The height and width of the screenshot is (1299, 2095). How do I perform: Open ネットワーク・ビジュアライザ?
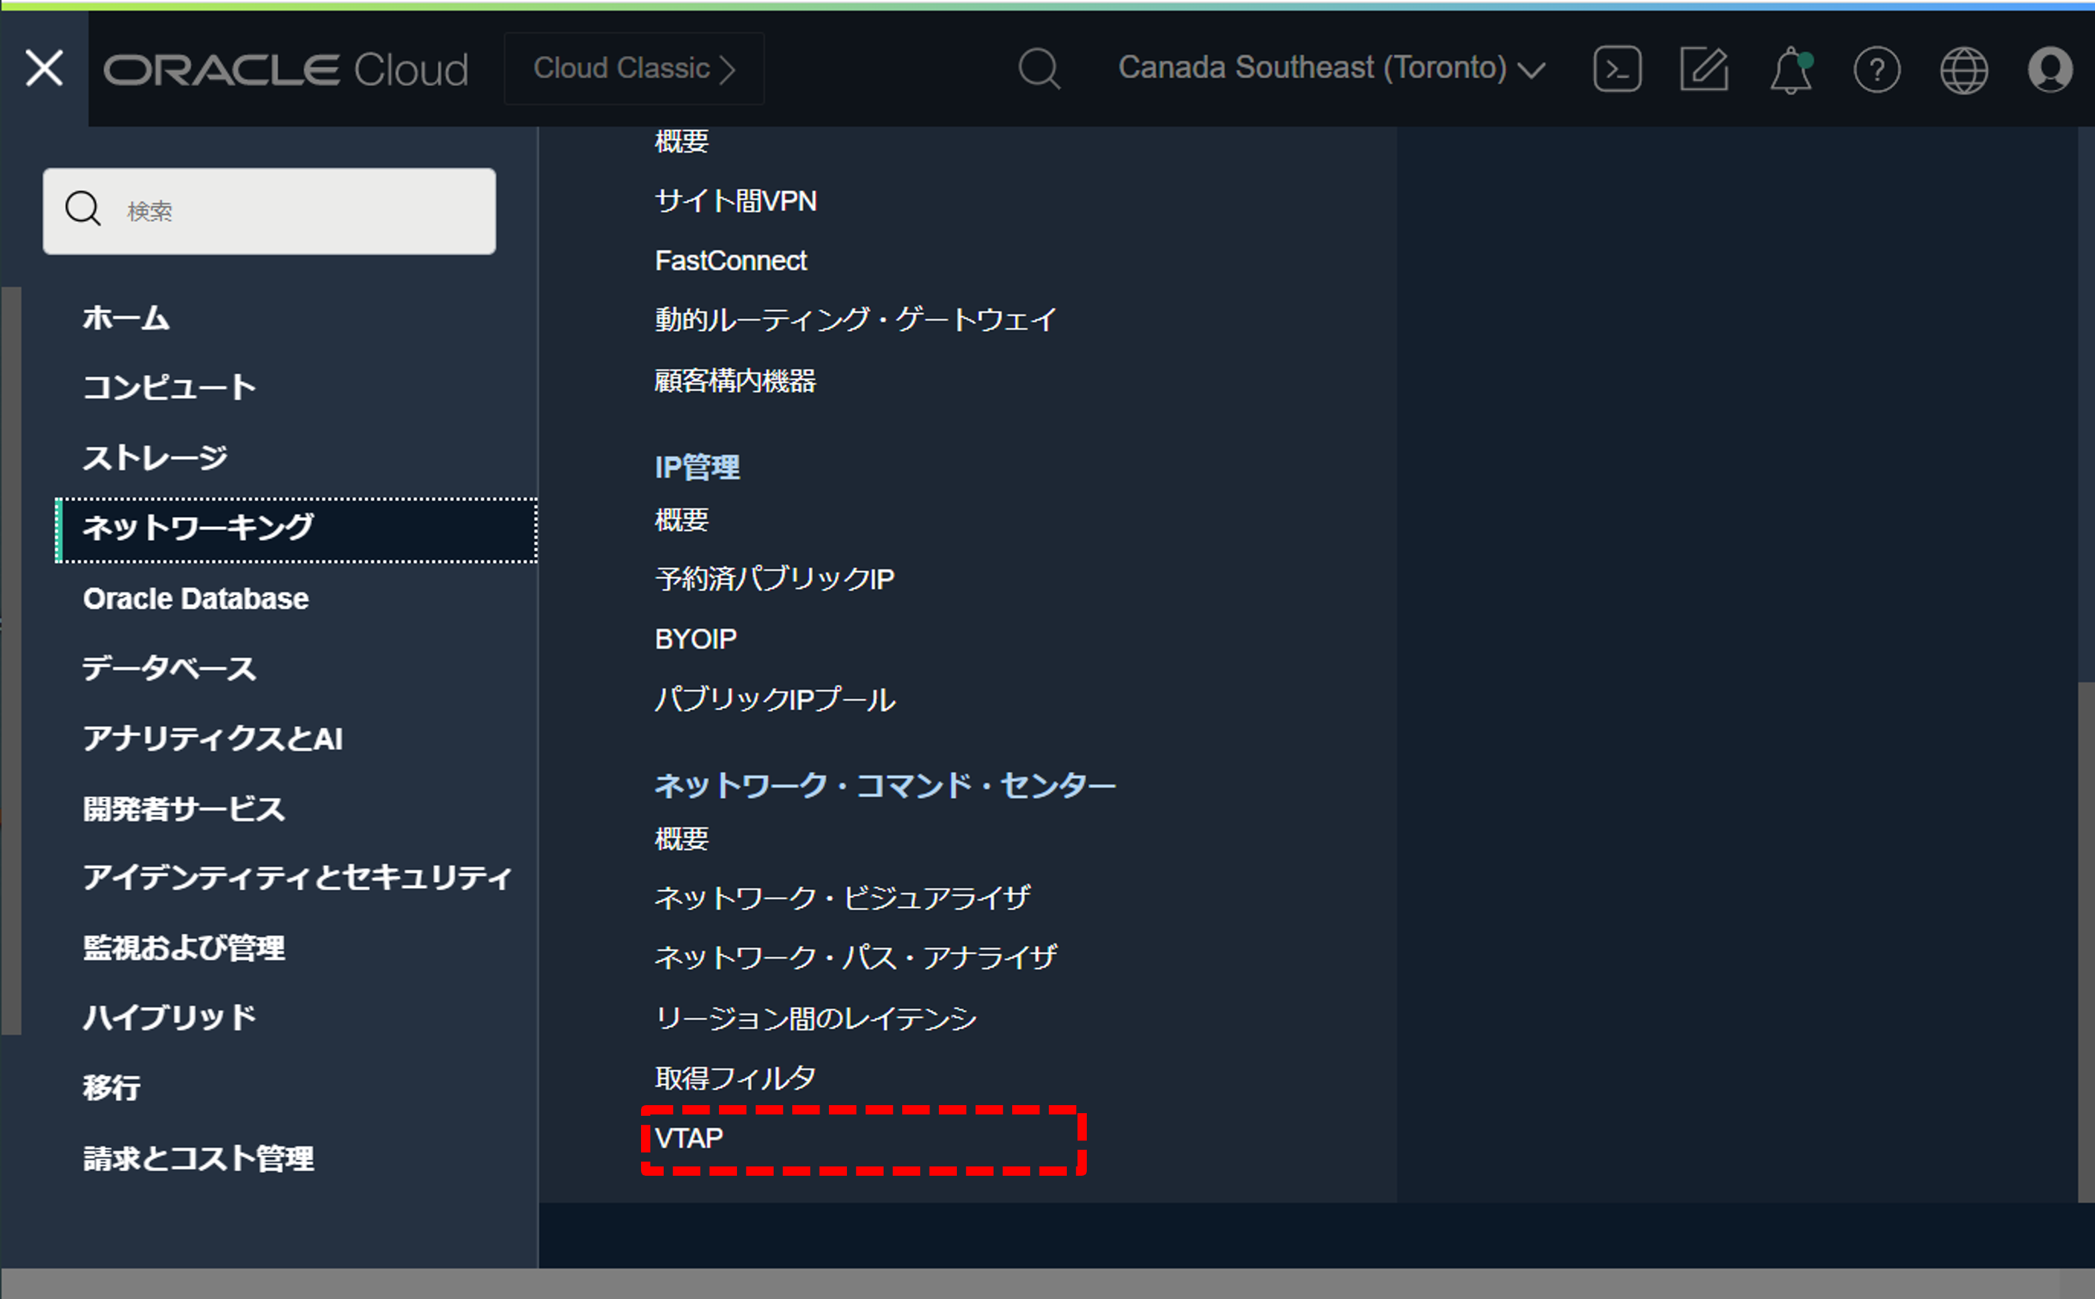point(842,897)
